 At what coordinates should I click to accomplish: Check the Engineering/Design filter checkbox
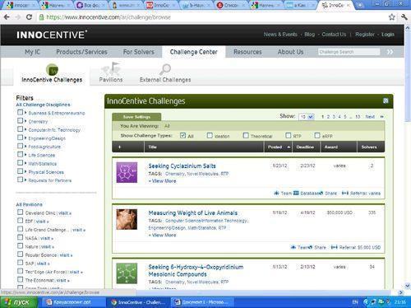pyautogui.click(x=20, y=138)
